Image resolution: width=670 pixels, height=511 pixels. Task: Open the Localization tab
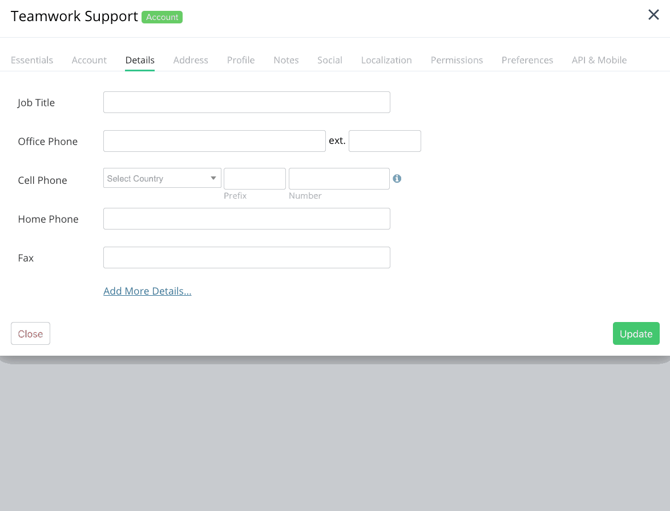tap(386, 61)
